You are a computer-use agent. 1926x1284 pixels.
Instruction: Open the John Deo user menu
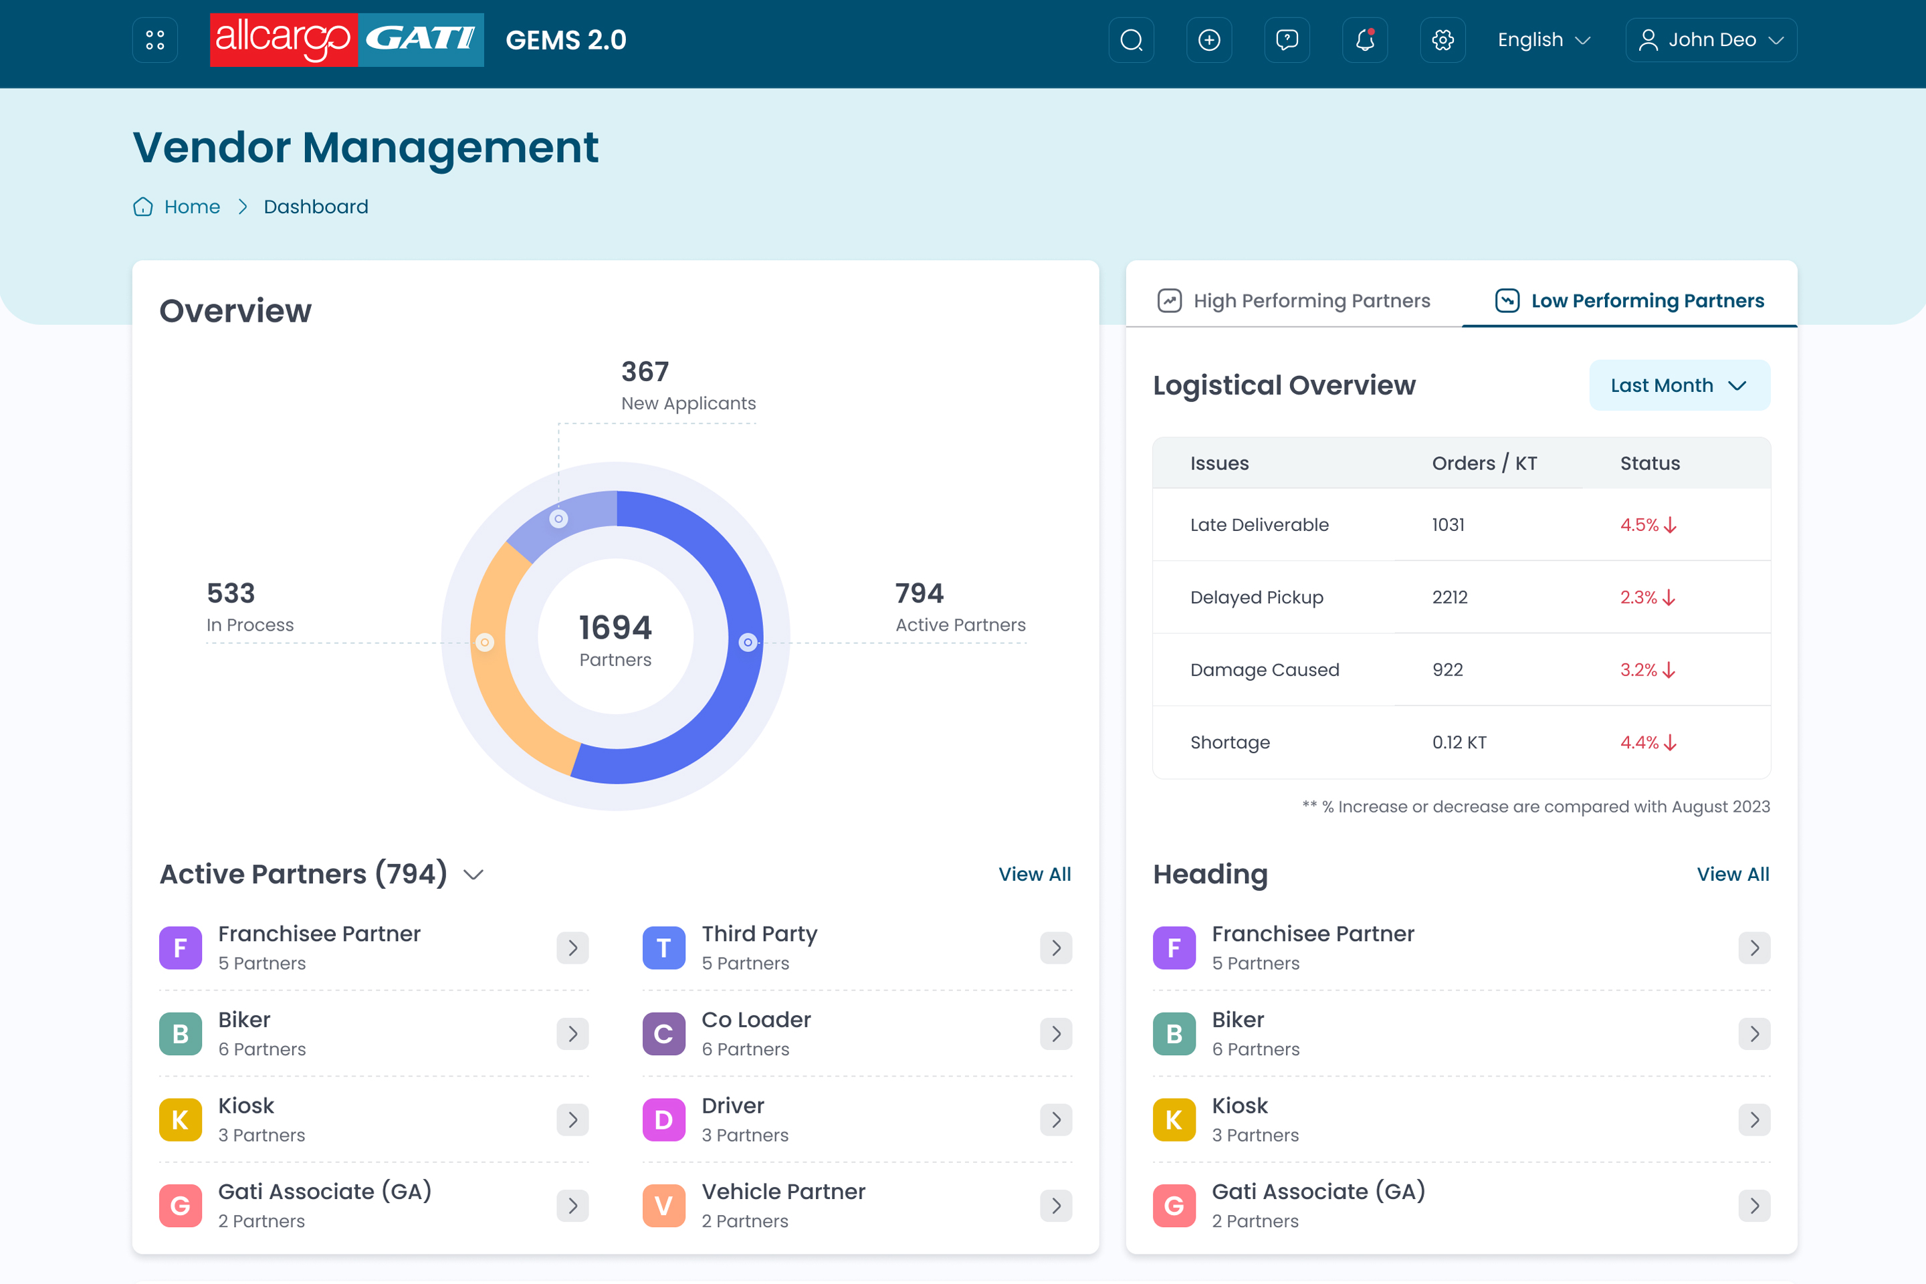coord(1711,39)
